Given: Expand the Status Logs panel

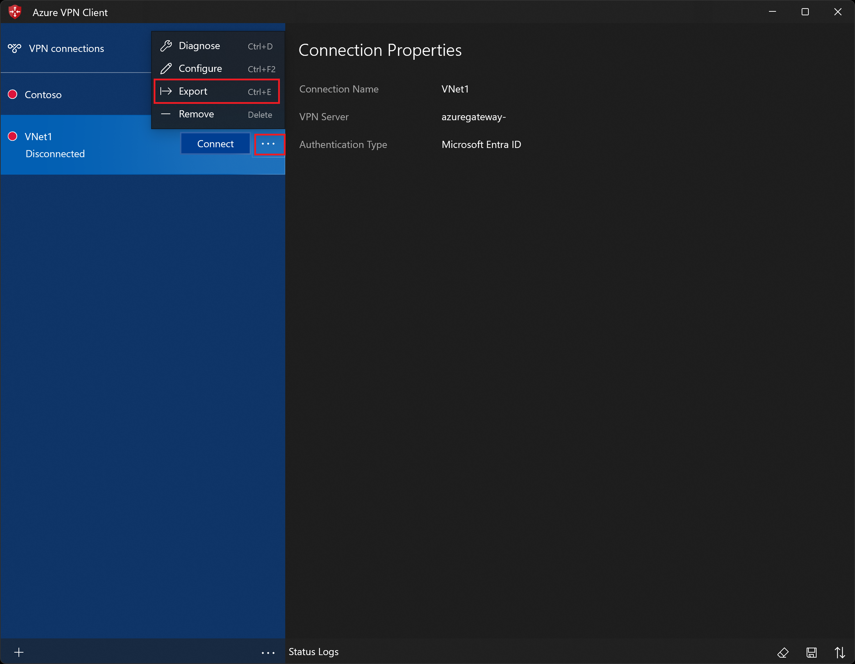Looking at the screenshot, I should click(x=313, y=652).
